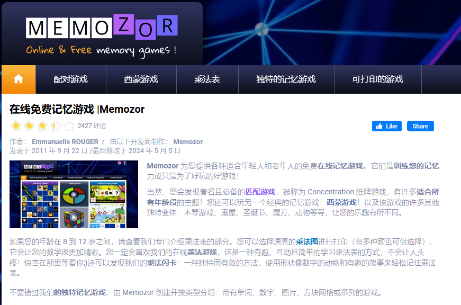
Task: Open author Emmanuelle ROUGER's link
Action: (65, 142)
